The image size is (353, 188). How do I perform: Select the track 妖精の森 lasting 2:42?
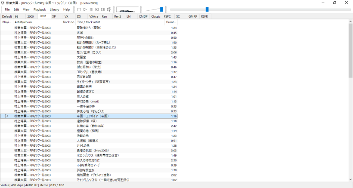89,126
